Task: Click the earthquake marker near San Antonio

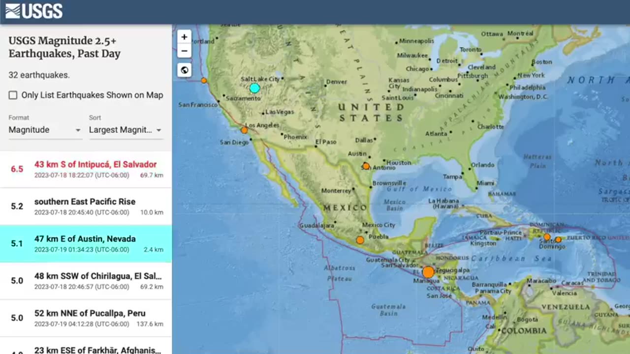Action: click(x=366, y=166)
